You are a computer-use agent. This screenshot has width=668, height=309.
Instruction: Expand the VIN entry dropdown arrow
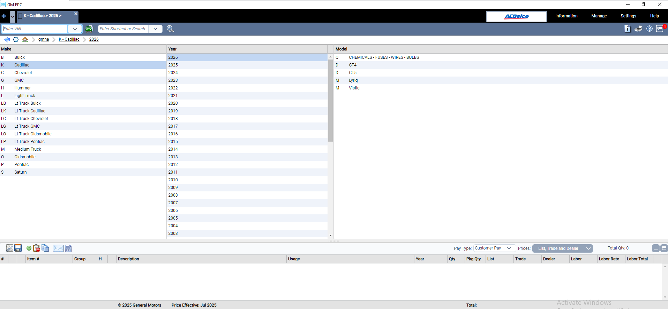pos(75,29)
